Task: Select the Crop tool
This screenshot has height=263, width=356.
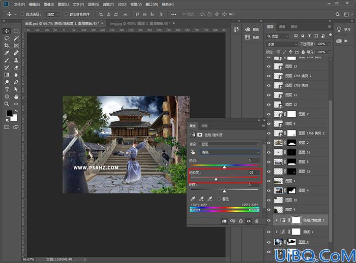Action: [x=7, y=45]
